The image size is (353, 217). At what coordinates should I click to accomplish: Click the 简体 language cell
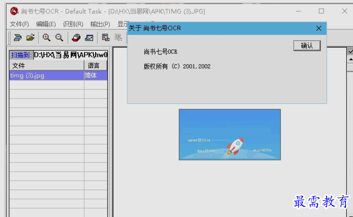(x=96, y=76)
